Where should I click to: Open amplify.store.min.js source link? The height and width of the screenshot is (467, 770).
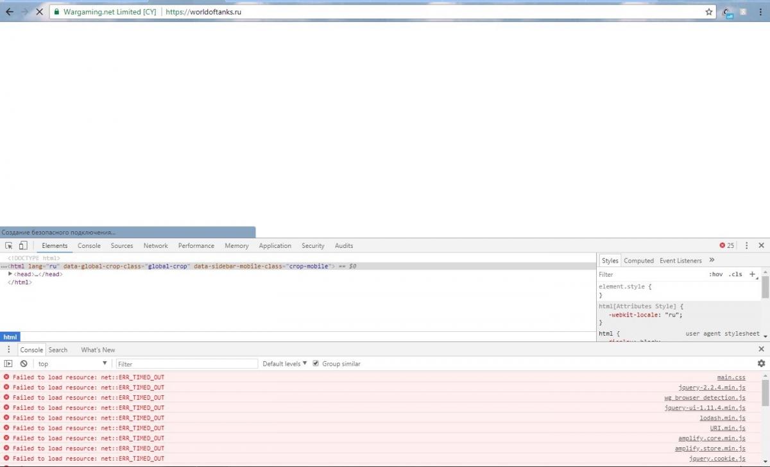pos(710,448)
